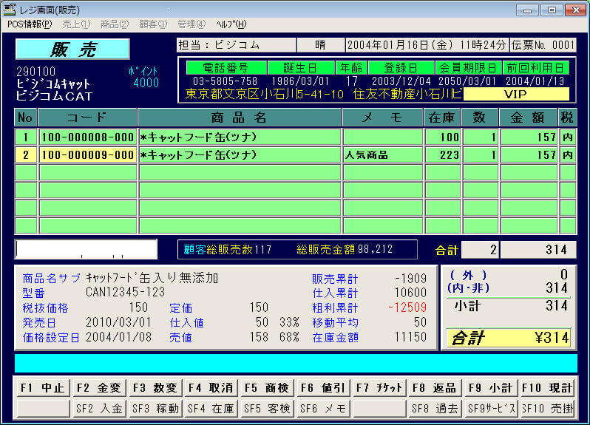
Task: Click the app icon in the title bar
Action: coord(8,9)
